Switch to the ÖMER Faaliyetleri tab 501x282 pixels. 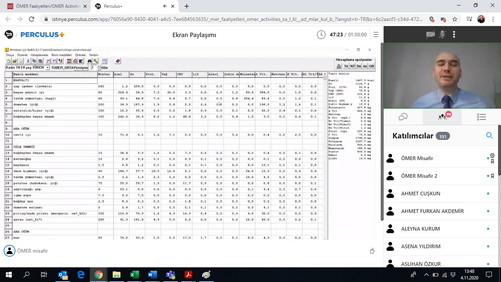pyautogui.click(x=48, y=6)
